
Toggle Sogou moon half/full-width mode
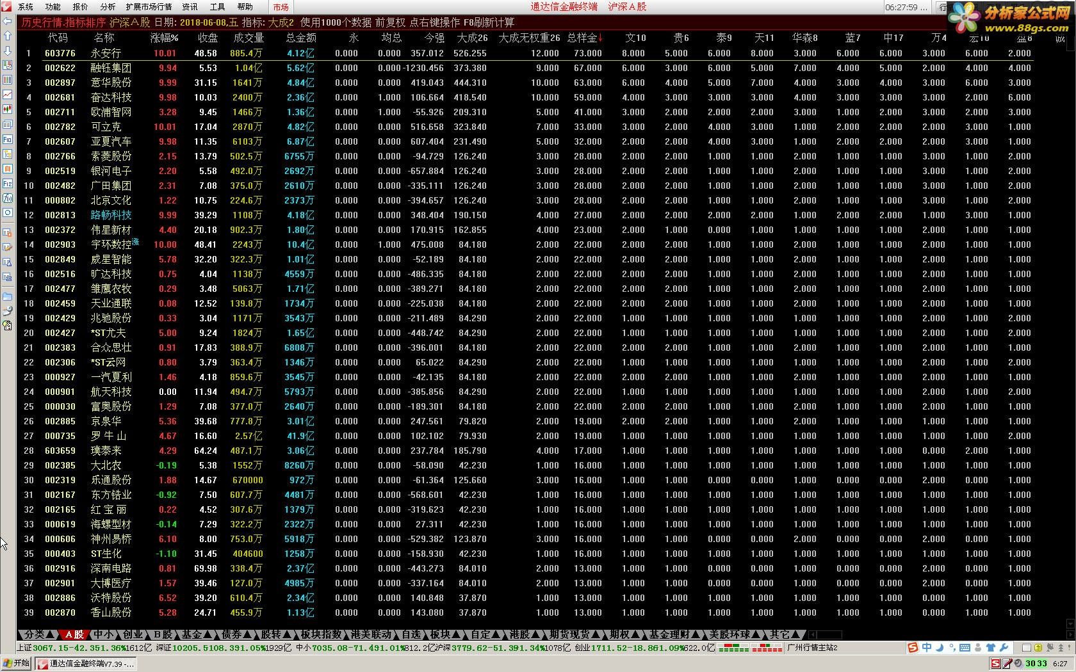point(940,648)
